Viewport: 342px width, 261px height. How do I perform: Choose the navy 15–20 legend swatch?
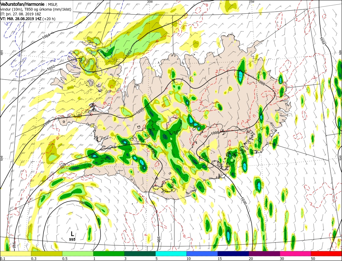(x=233, y=253)
